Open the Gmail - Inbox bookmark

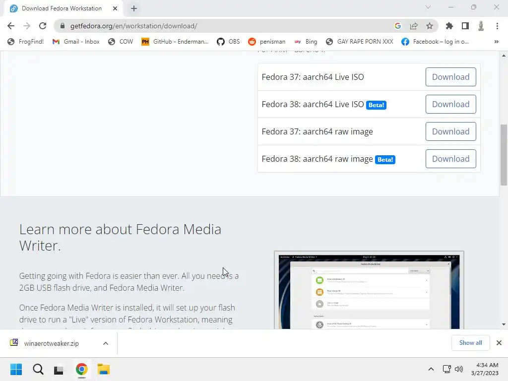point(76,42)
